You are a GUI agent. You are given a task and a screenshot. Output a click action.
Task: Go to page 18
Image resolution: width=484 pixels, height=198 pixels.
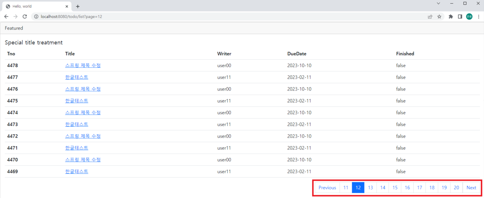(x=432, y=188)
